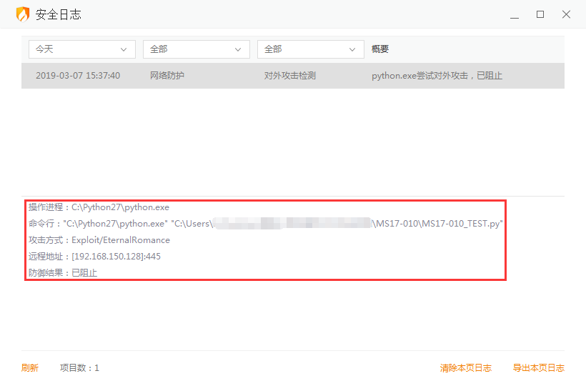This screenshot has width=586, height=386.
Task: Export this page's logs with 导出本页日志
Action: (538, 368)
